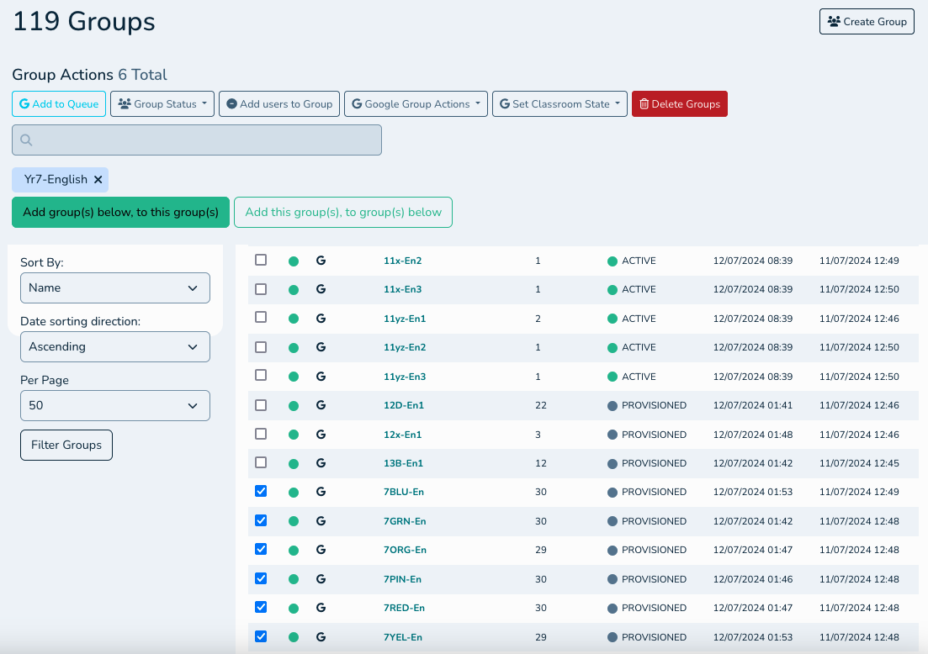Open the Sort By Name dropdown
This screenshot has width=928, height=654.
pos(115,287)
